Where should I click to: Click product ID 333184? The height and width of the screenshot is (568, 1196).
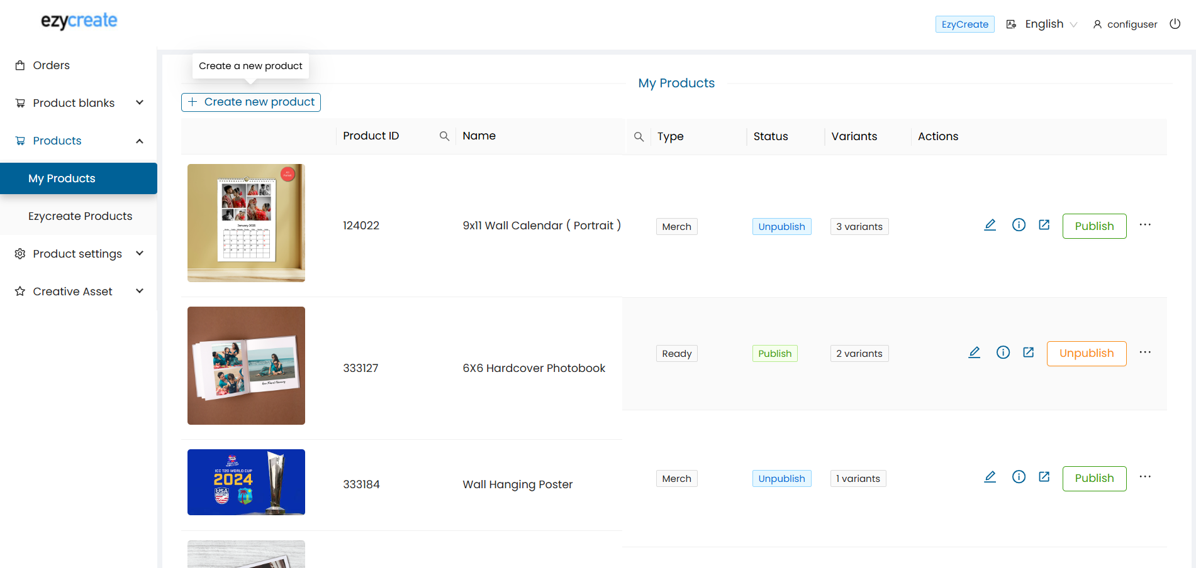point(361,484)
